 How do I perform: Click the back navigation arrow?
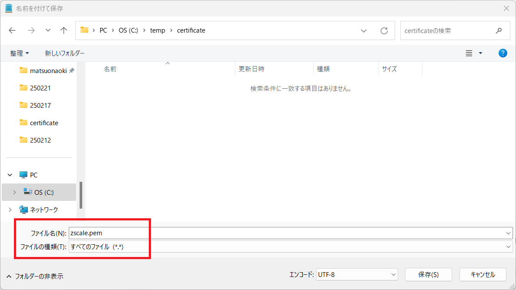(x=12, y=30)
